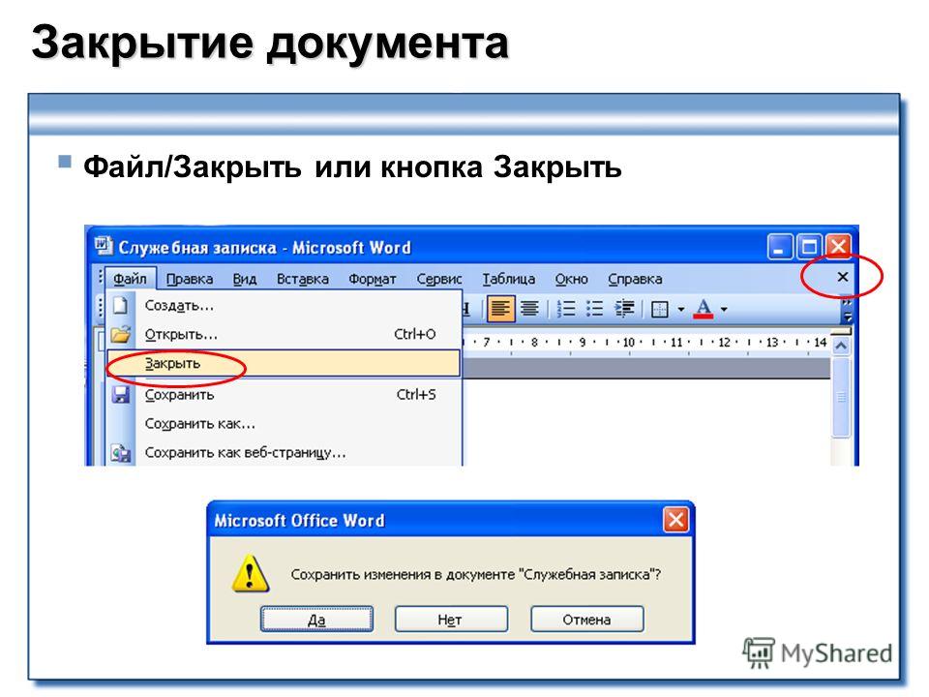Image resolution: width=929 pixels, height=697 pixels.
Task: Open the Формат menu
Action: pos(372,279)
